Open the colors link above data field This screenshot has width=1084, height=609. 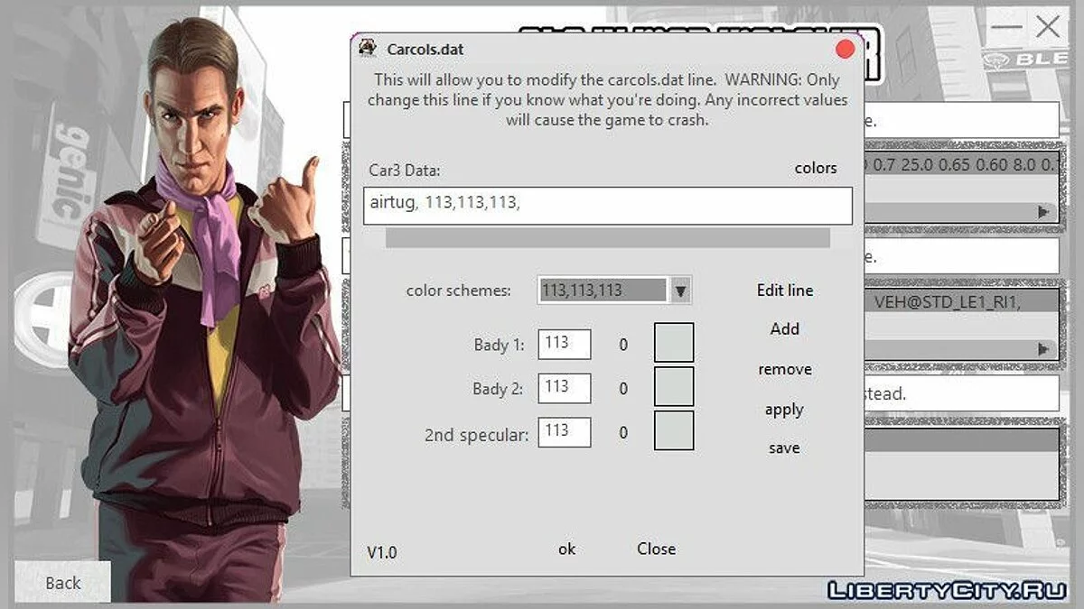tap(815, 169)
